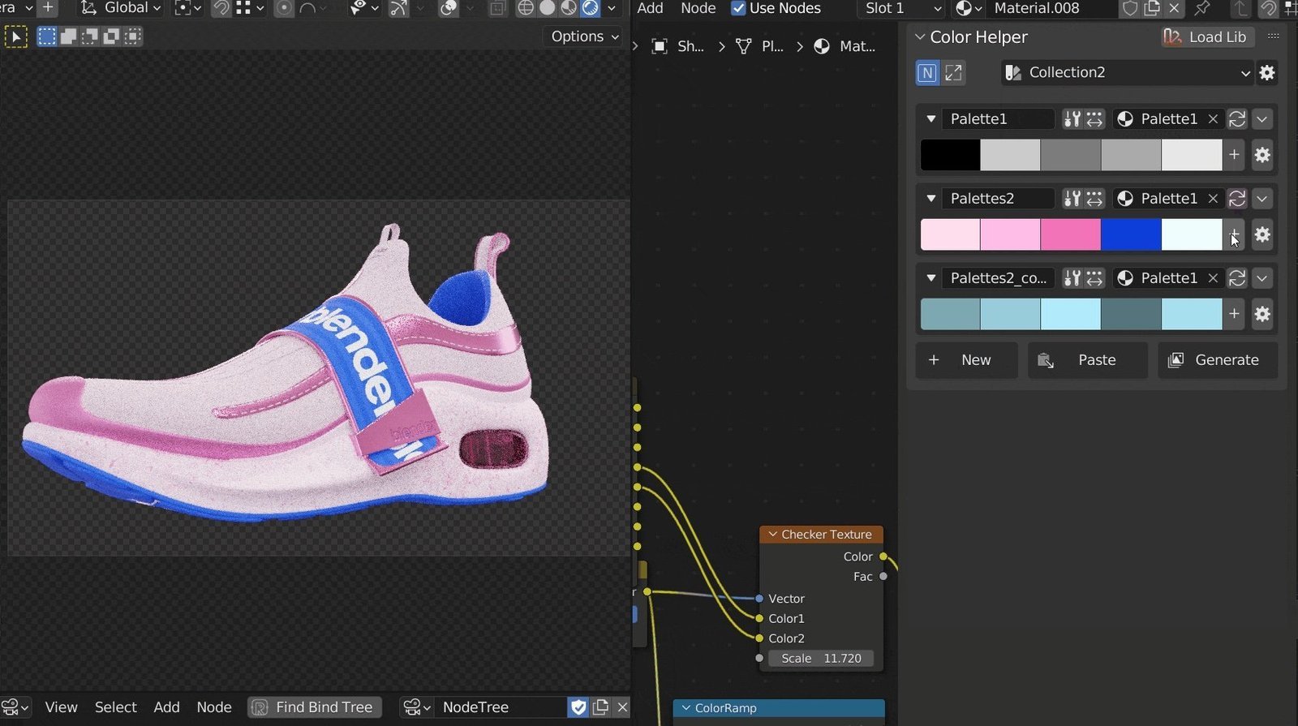Click the expand arrows icon beside N
This screenshot has width=1298, height=726.
pyautogui.click(x=954, y=72)
